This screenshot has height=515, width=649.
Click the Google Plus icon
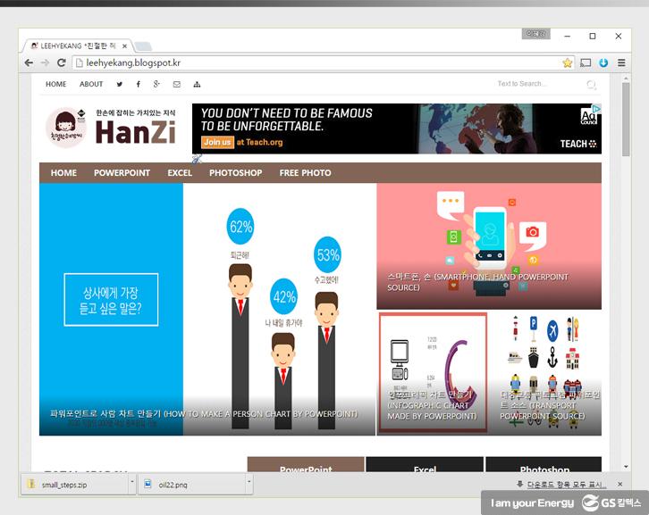[156, 85]
